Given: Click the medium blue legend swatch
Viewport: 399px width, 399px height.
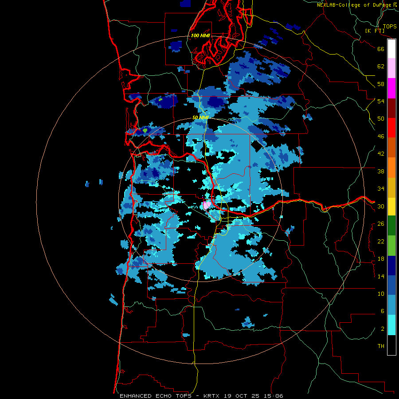Looking at the screenshot, I should [391, 285].
